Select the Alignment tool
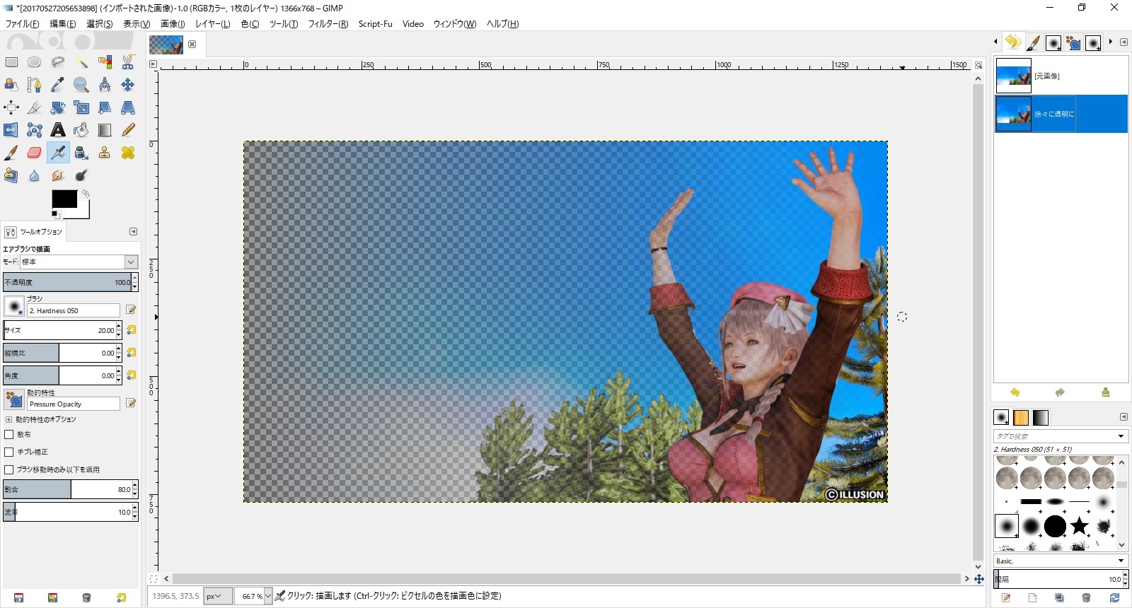The height and width of the screenshot is (608, 1132). point(11,107)
